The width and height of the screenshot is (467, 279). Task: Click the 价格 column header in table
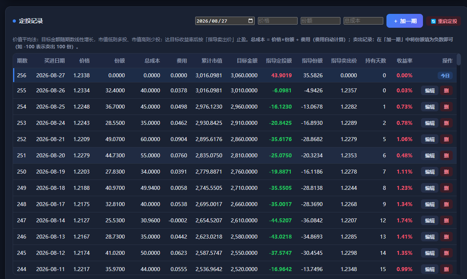pos(84,61)
